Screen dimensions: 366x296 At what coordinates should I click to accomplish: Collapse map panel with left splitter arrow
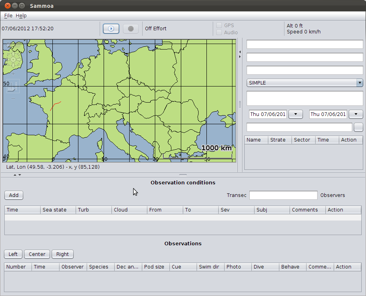pyautogui.click(x=240, y=52)
